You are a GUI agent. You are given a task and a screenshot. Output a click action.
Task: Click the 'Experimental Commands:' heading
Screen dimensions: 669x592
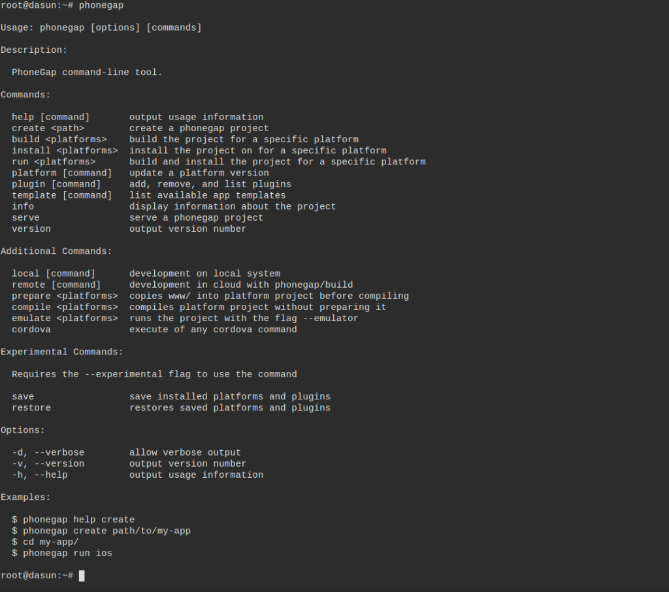point(62,352)
